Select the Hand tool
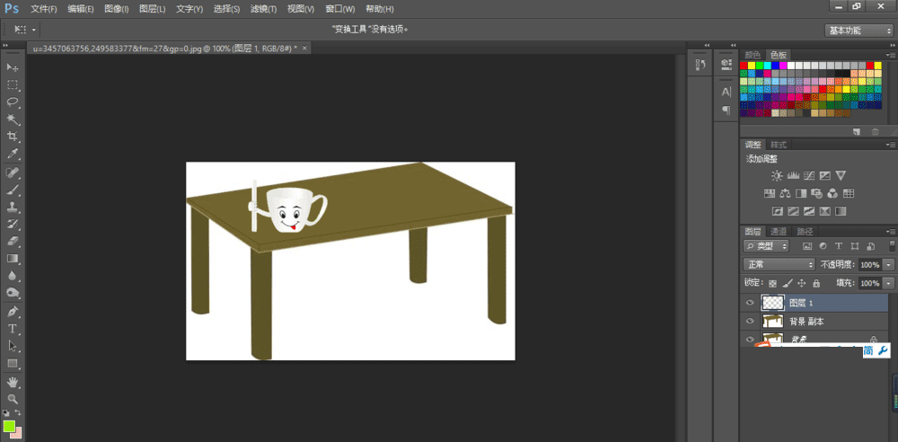 click(13, 382)
